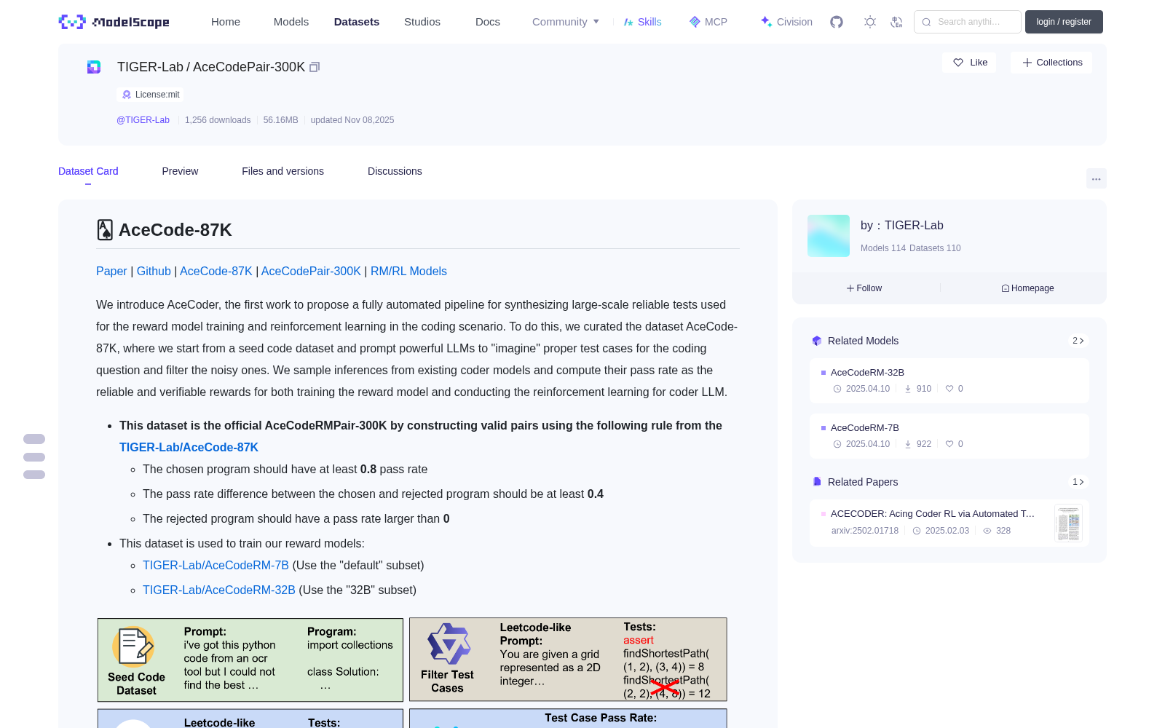Open the GitHub icon in header
The height and width of the screenshot is (728, 1165).
(837, 22)
